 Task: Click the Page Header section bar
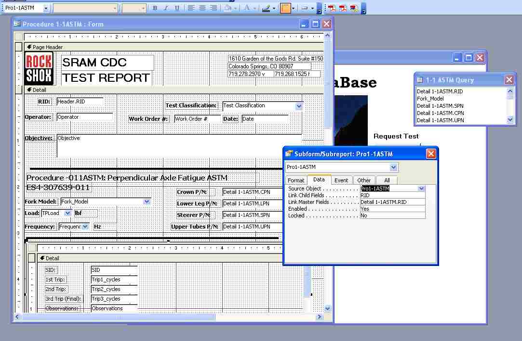click(174, 47)
